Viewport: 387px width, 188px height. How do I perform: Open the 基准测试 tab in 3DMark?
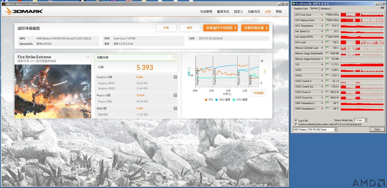click(x=223, y=12)
